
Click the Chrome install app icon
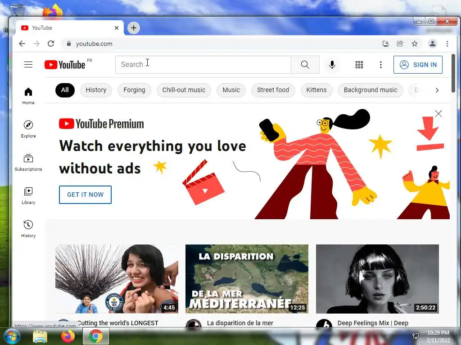click(386, 44)
